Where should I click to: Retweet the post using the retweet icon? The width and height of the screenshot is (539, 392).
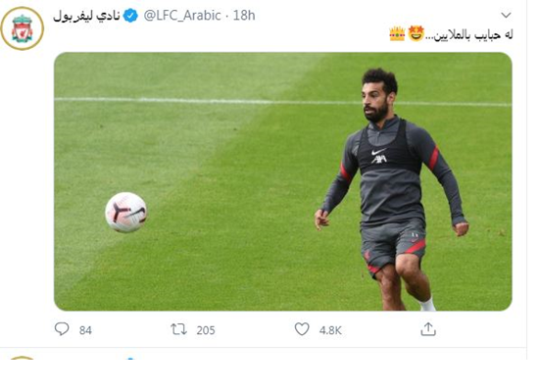coord(179,329)
